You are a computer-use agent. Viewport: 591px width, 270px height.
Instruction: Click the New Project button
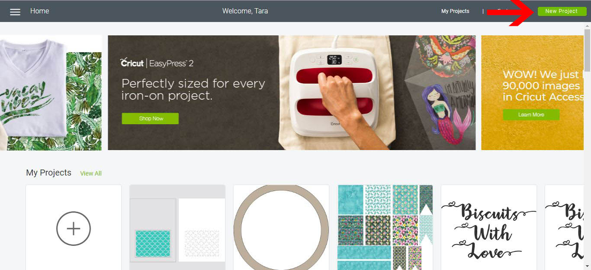[x=562, y=11]
